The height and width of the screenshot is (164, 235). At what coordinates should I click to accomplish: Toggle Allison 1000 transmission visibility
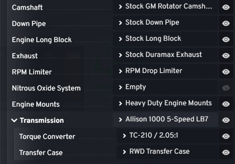(x=226, y=120)
